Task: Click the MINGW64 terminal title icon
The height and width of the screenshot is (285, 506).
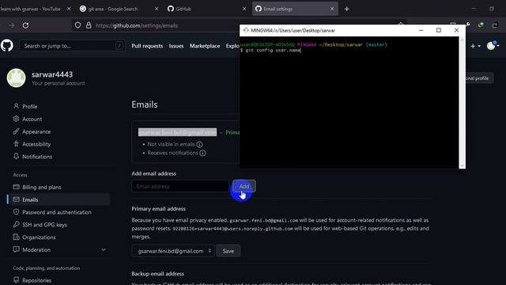Action: click(246, 30)
